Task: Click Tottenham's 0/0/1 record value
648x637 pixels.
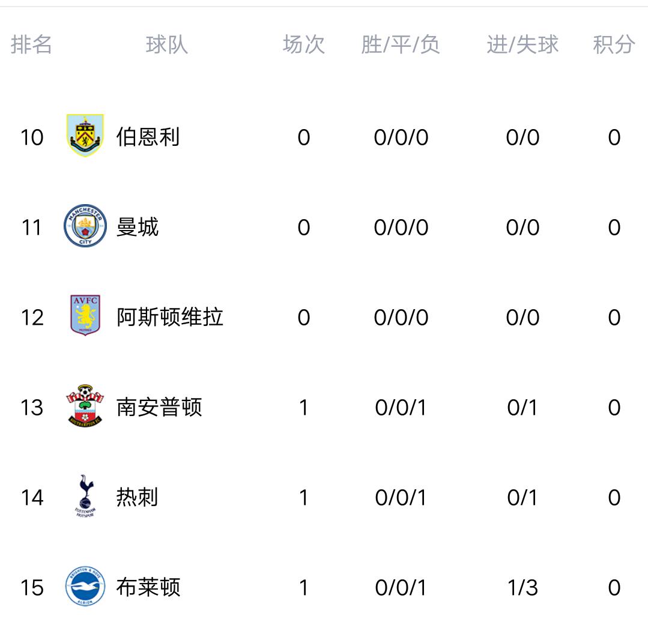Action: pyautogui.click(x=400, y=497)
